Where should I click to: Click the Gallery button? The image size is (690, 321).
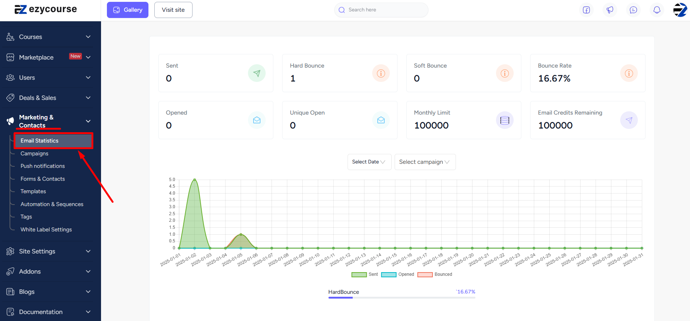(x=127, y=10)
